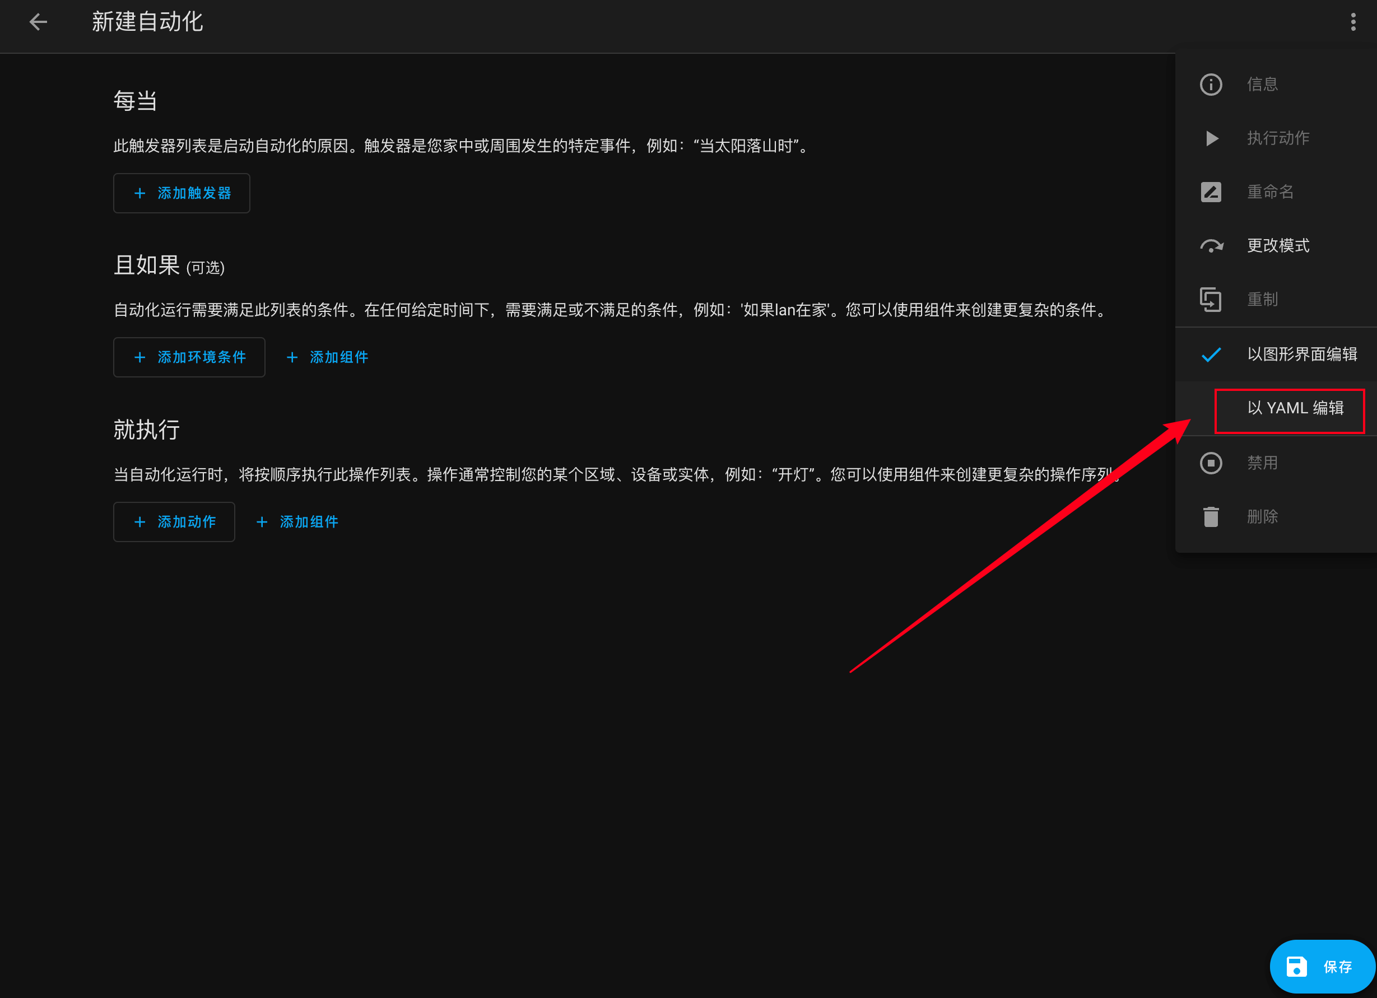Click the action description starting 当自动化运行时
The width and height of the screenshot is (1377, 998).
(617, 475)
